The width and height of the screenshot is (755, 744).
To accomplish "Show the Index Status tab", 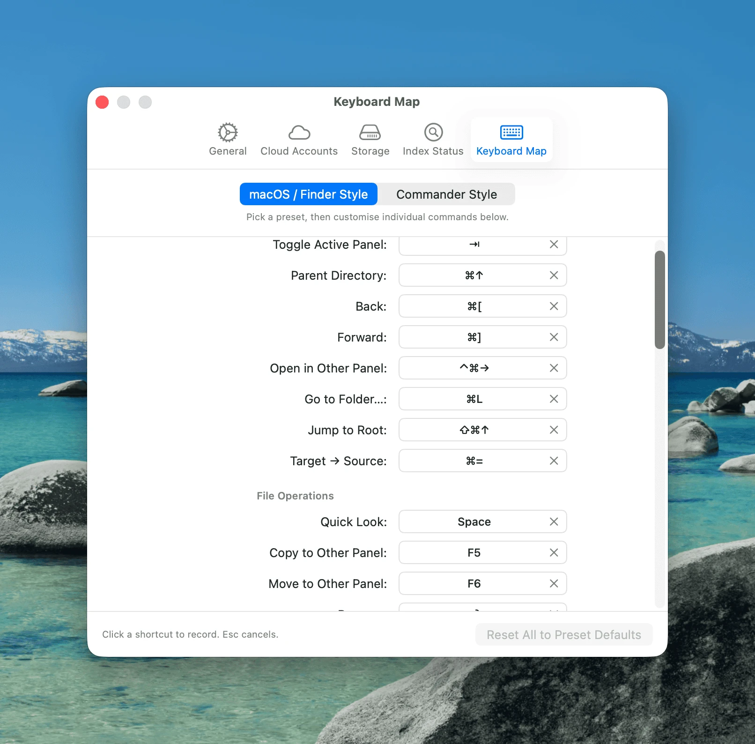I will point(433,139).
